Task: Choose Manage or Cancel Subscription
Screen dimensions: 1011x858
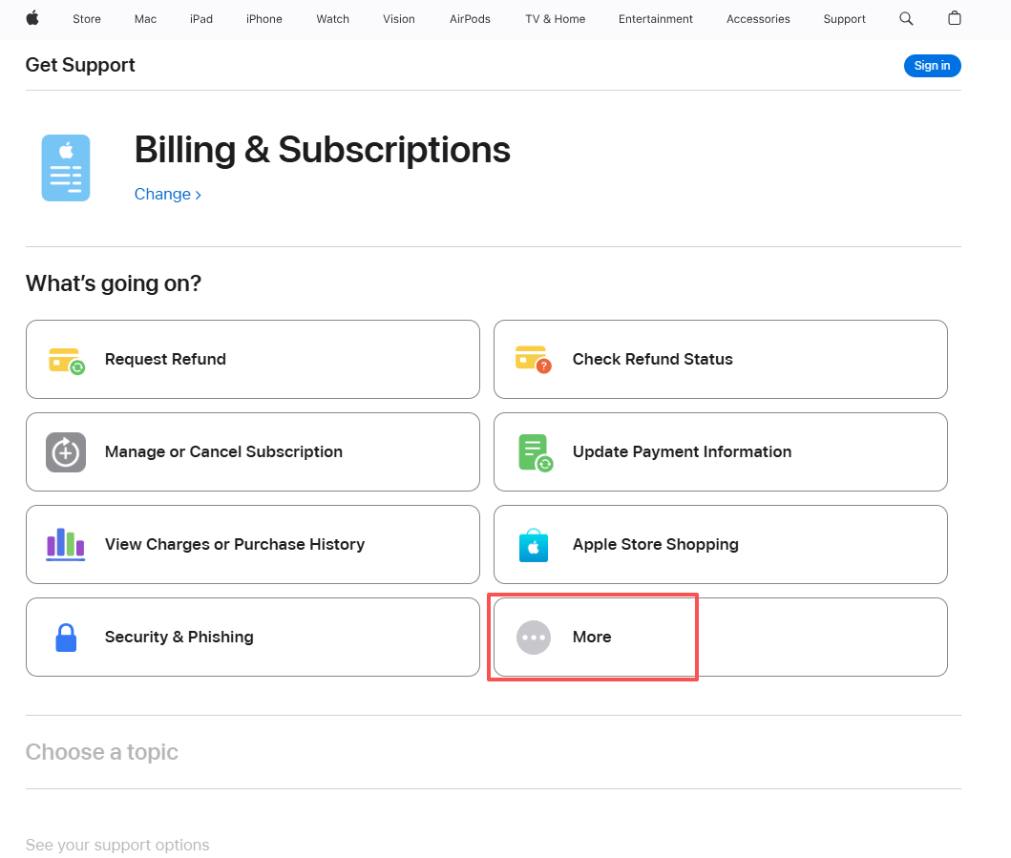Action: click(253, 451)
